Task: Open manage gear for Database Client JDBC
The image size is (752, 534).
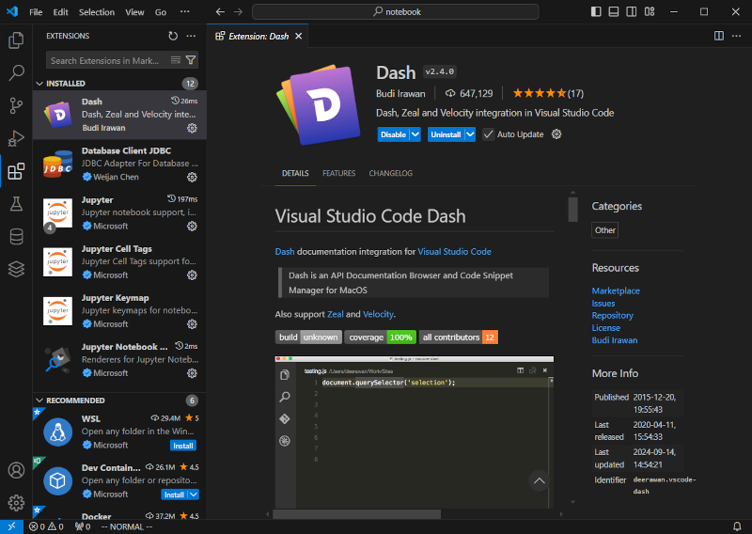Action: [192, 177]
